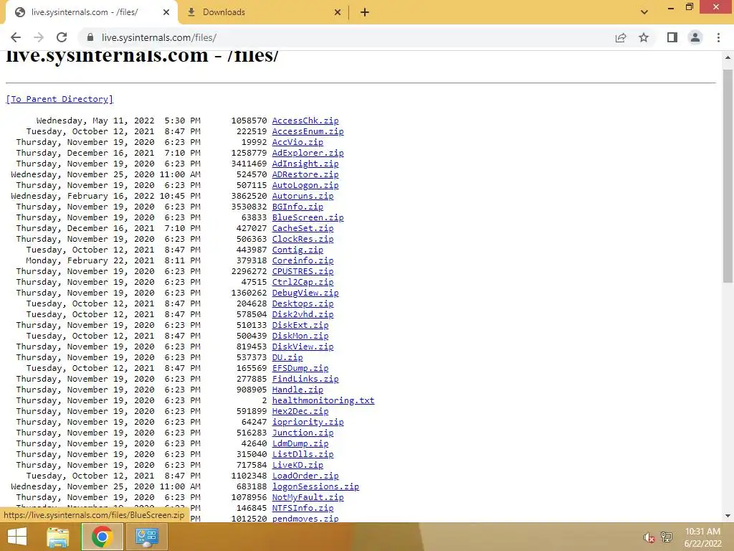Download Handle.zip
Image resolution: width=734 pixels, height=551 pixels.
point(297,390)
